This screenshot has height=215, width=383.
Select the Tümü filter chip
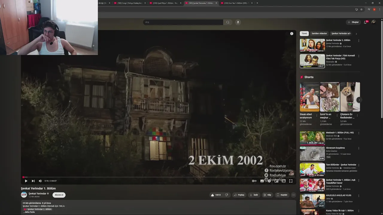coord(304,33)
